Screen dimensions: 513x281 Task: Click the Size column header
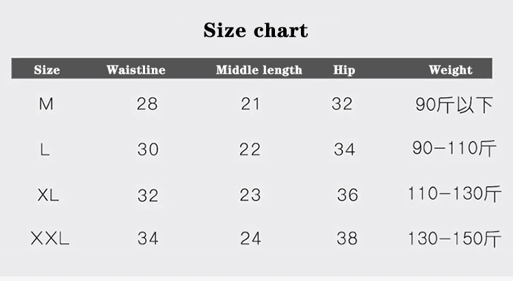point(47,70)
